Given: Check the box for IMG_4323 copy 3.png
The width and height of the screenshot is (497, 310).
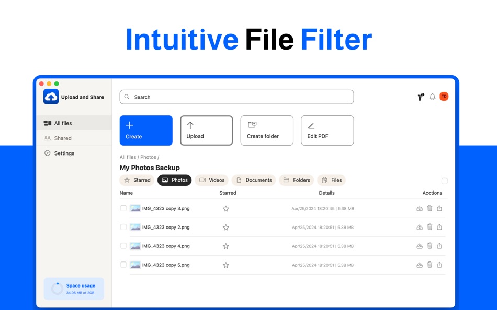Looking at the screenshot, I should point(123,208).
